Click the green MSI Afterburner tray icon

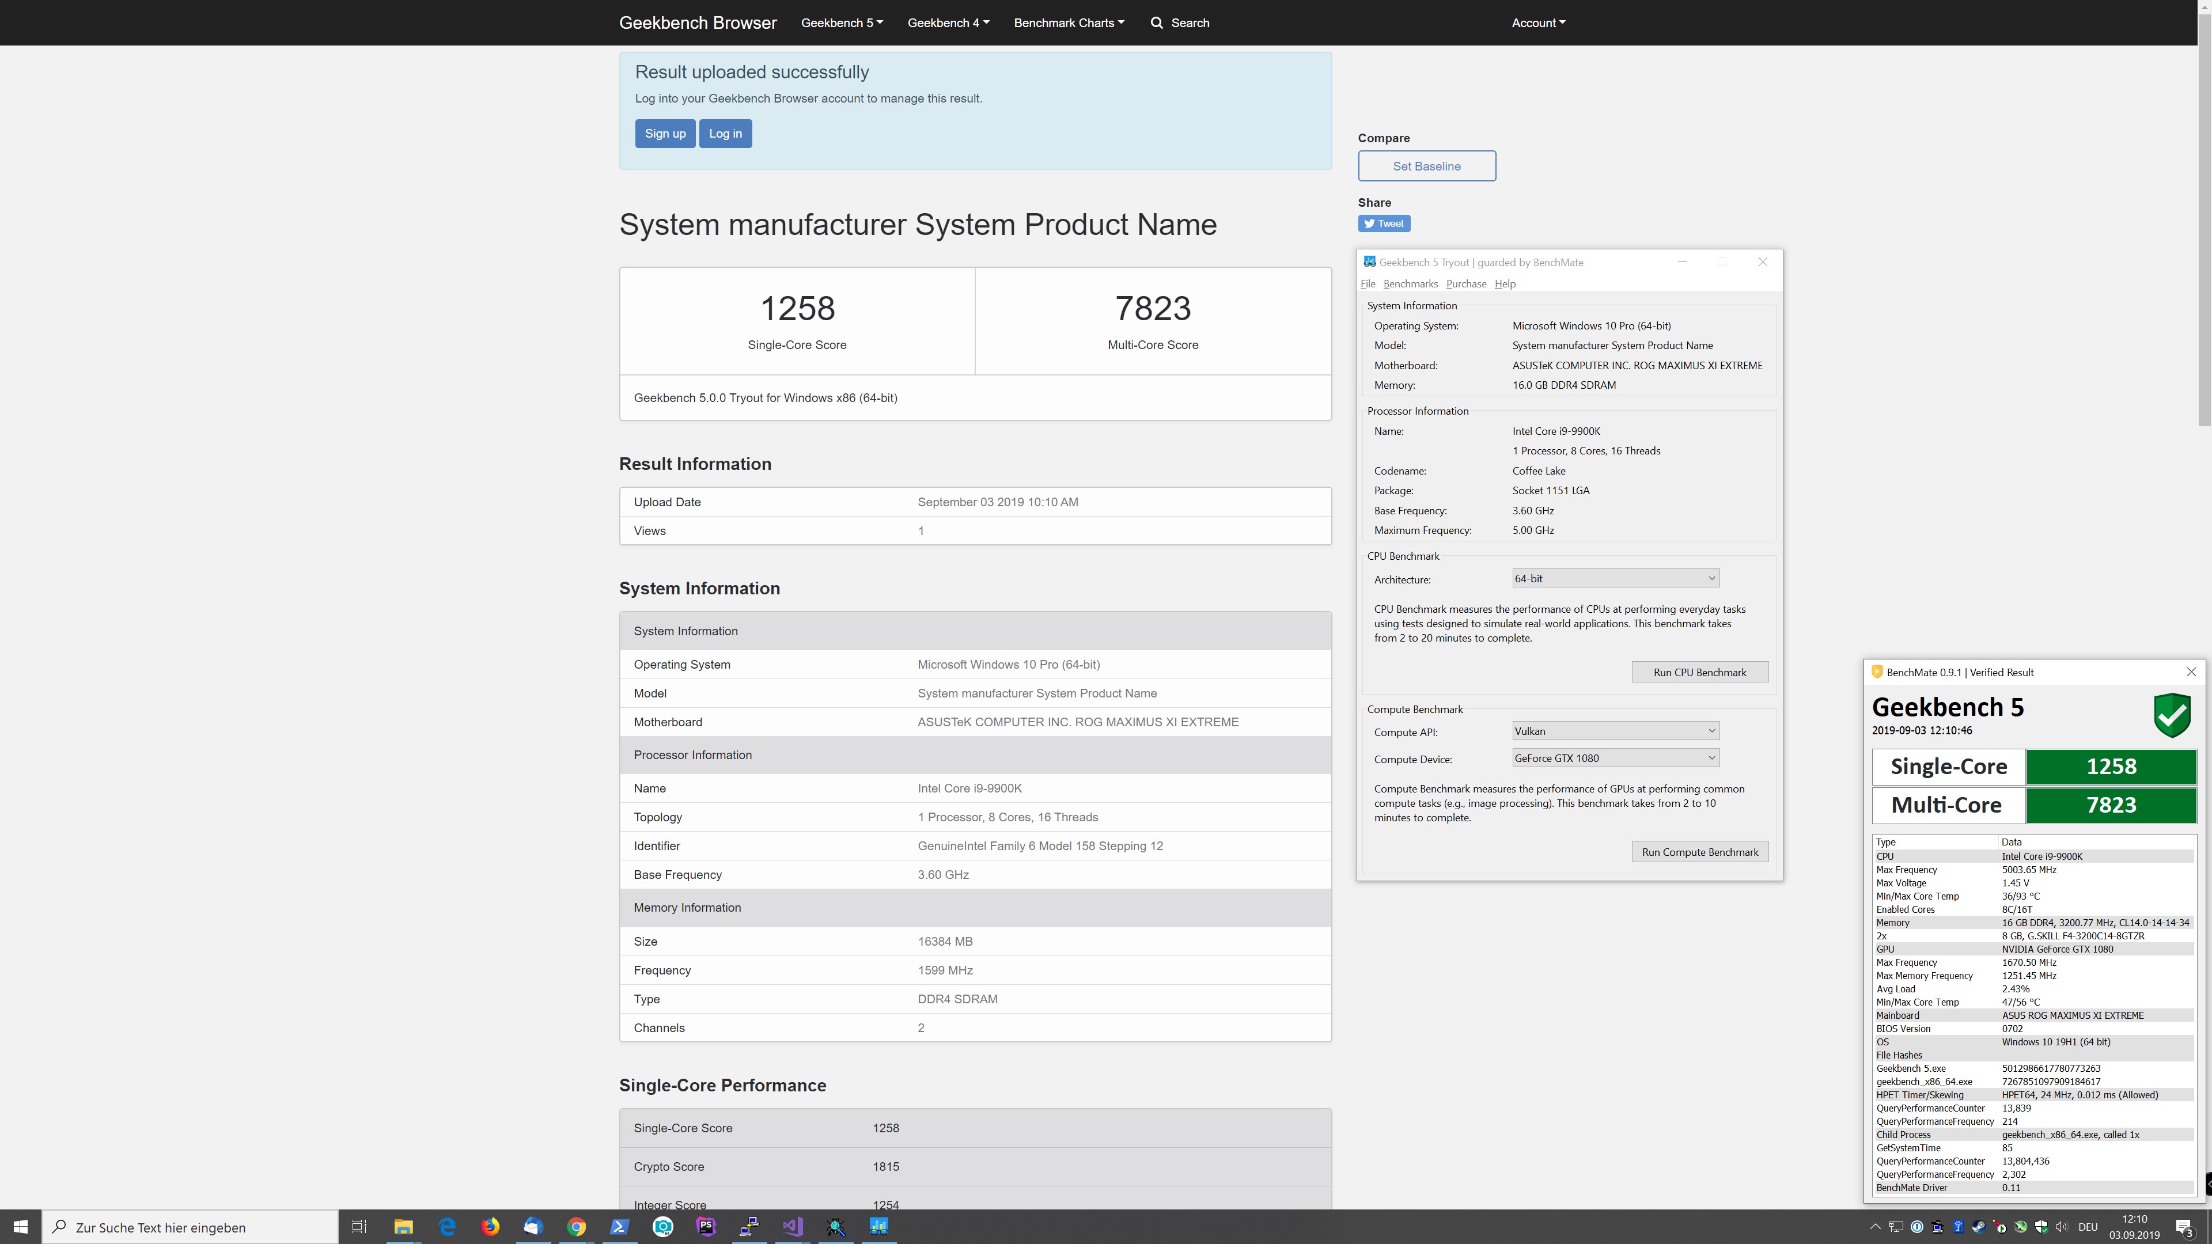click(x=2021, y=1227)
